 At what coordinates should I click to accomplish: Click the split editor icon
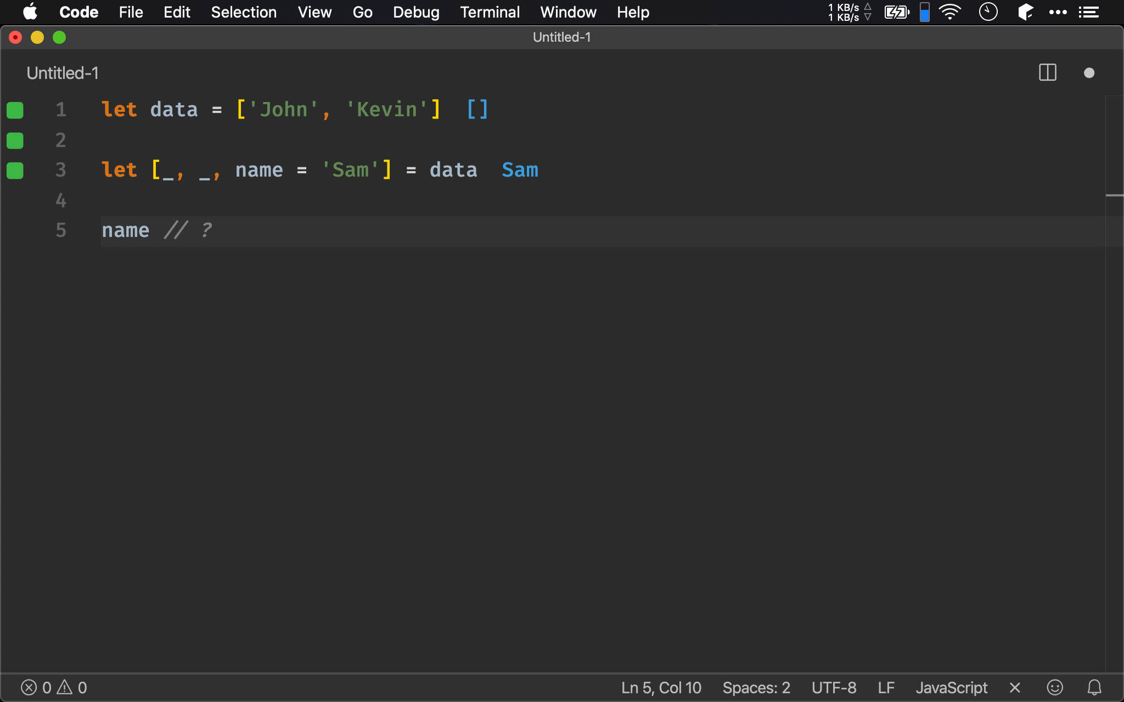(1047, 72)
